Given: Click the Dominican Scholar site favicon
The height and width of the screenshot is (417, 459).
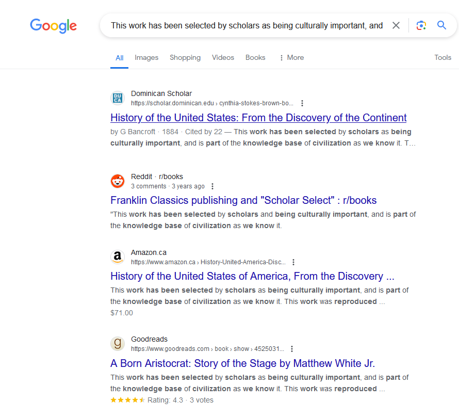Looking at the screenshot, I should coord(118,98).
